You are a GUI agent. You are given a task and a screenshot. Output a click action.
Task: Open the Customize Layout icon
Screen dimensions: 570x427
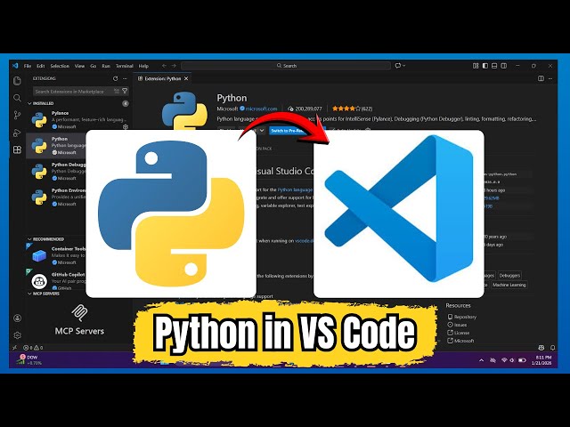click(476, 66)
